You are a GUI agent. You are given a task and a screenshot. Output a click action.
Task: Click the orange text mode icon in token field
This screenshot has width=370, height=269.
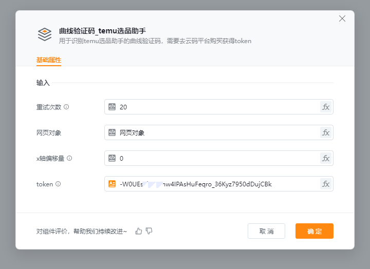point(112,184)
